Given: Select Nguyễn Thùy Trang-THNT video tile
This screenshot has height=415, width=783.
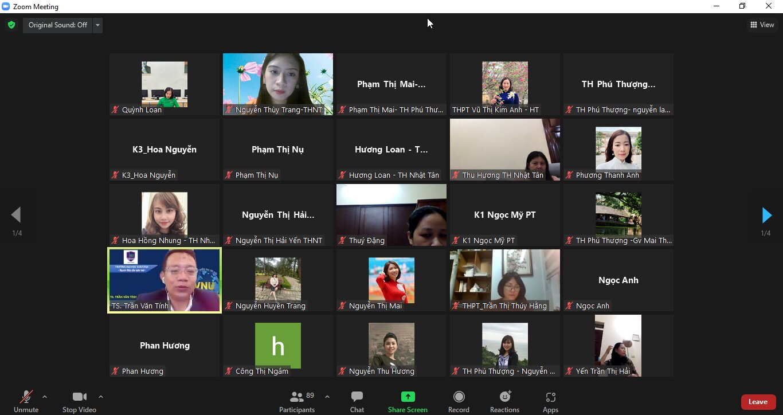Looking at the screenshot, I should click(x=278, y=84).
